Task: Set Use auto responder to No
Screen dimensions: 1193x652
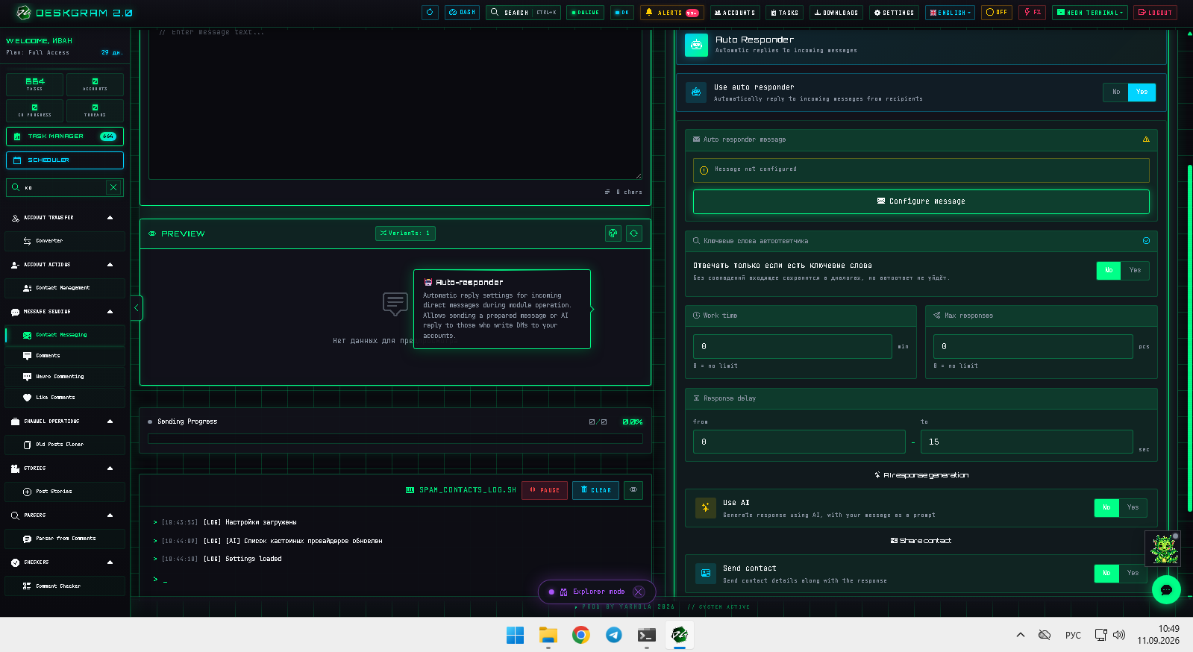Action: point(1116,93)
